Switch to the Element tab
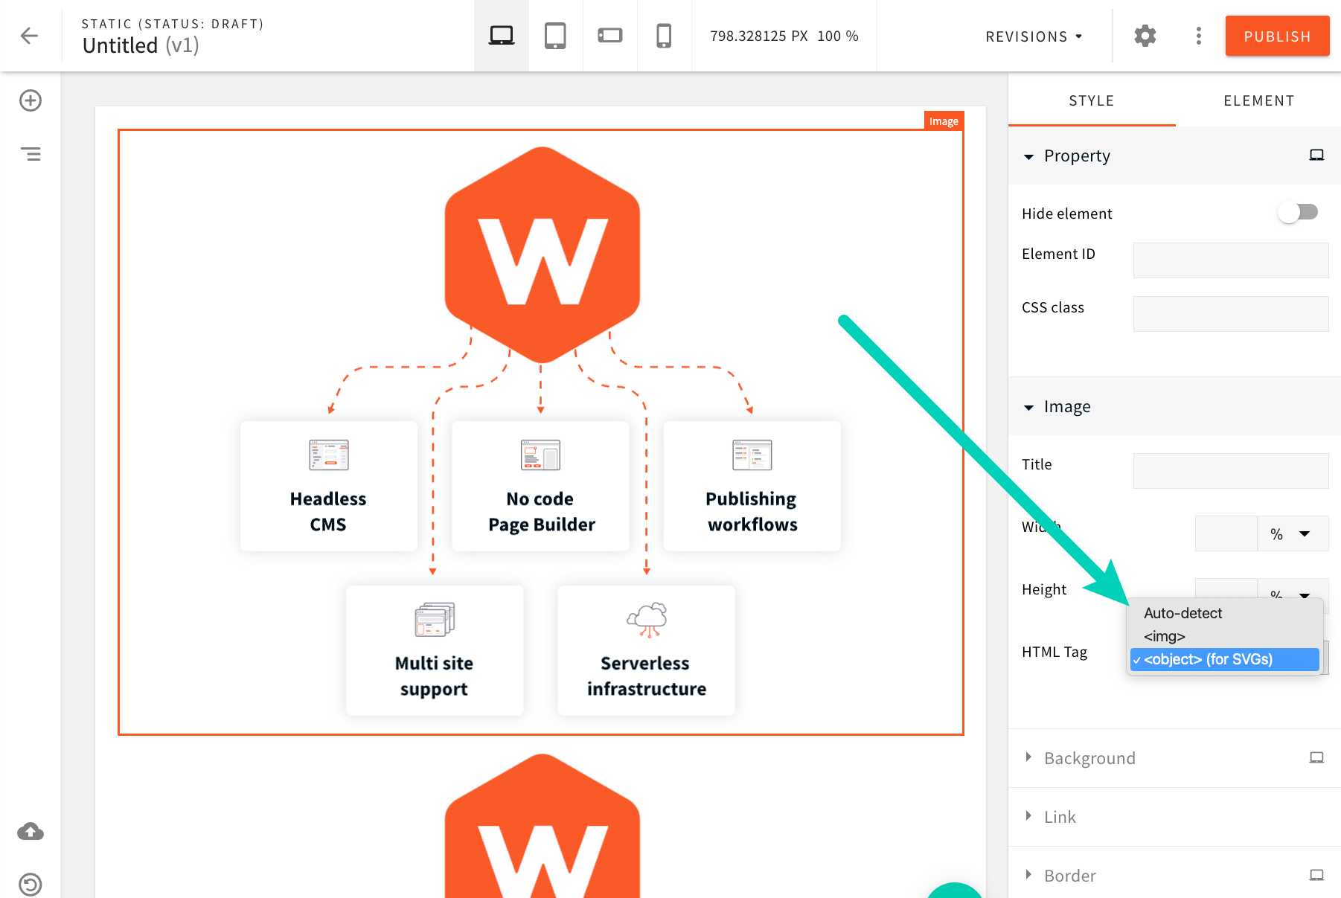1341x898 pixels. point(1258,100)
